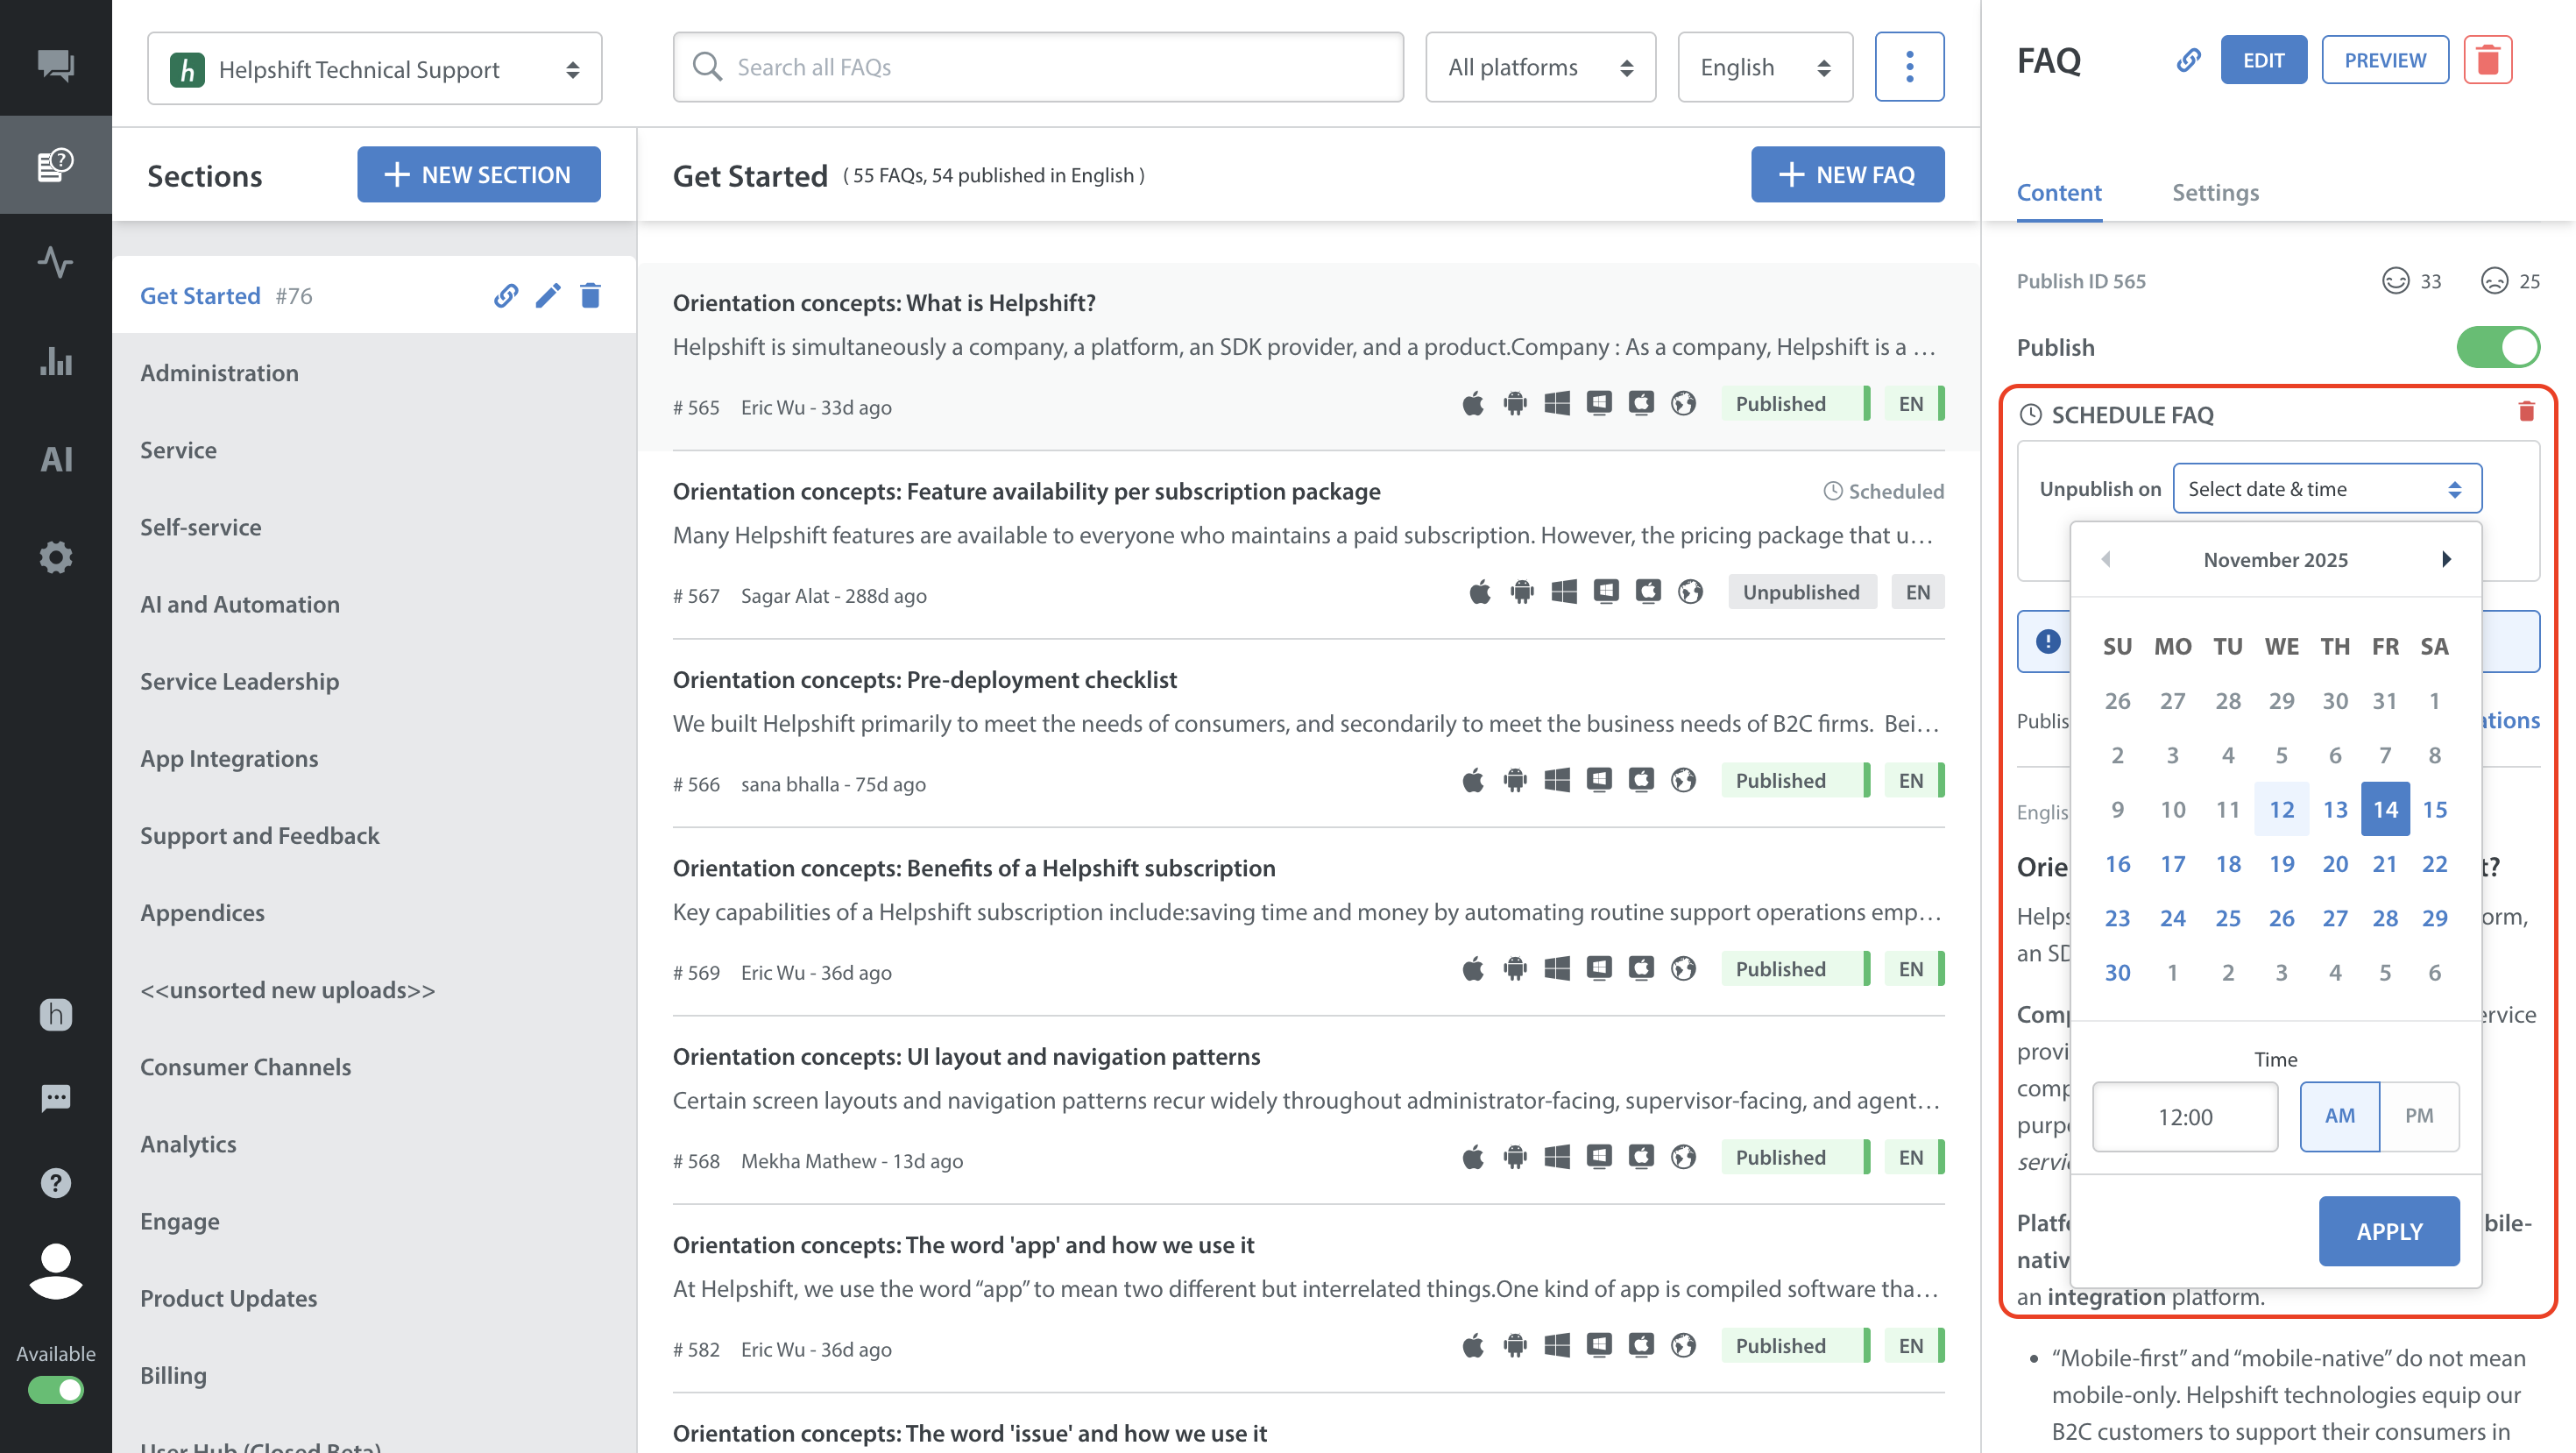The image size is (2576, 1453).
Task: Open Helpshift Technical Support app selector
Action: coord(375,69)
